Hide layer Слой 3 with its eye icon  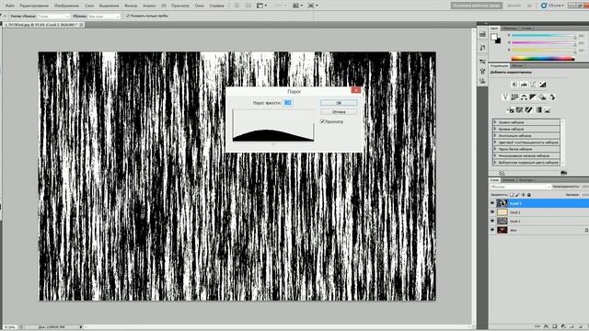coord(492,203)
